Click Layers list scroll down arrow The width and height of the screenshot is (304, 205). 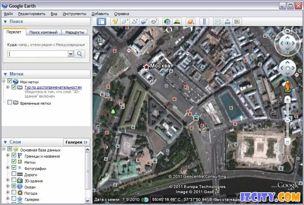88,201
